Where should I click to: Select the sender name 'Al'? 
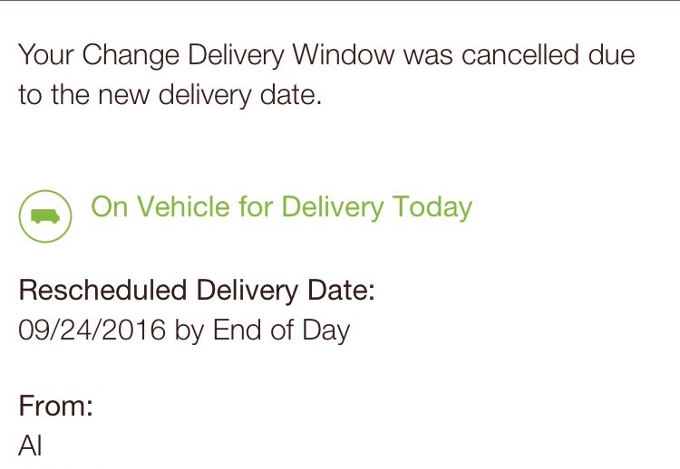(30, 445)
